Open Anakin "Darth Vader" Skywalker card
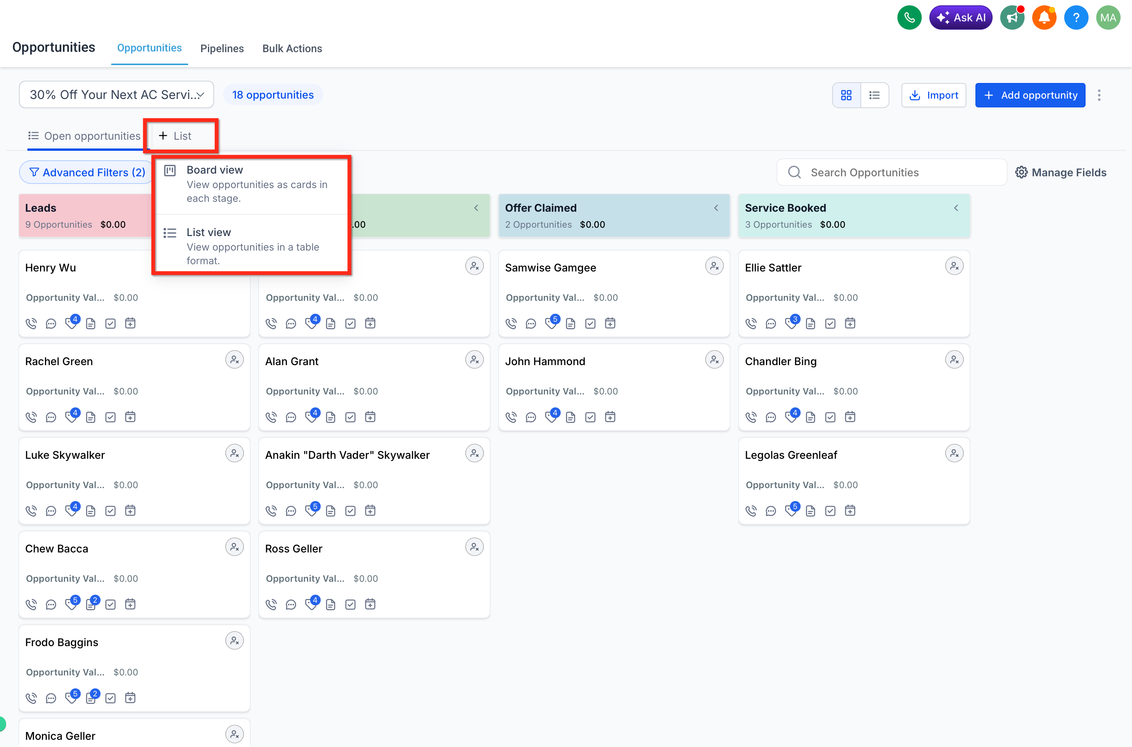The width and height of the screenshot is (1132, 747). (x=374, y=481)
